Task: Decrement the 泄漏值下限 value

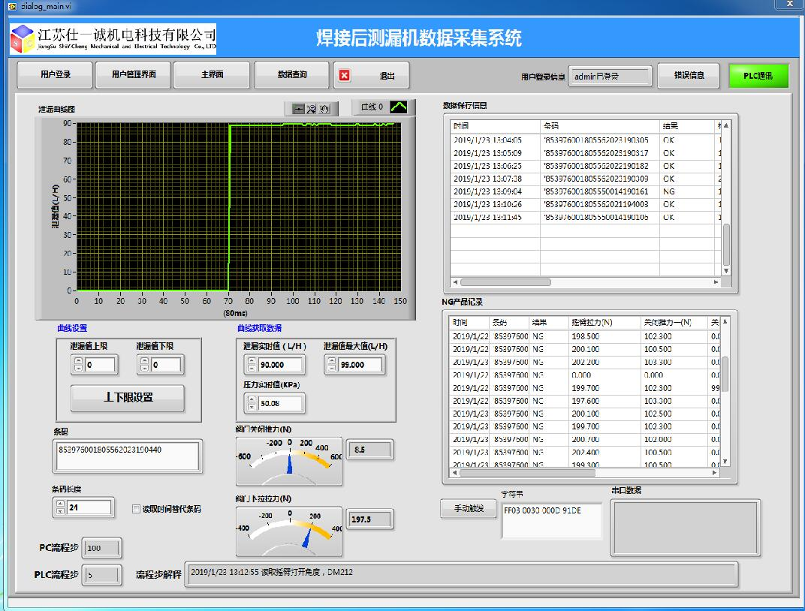Action: [x=145, y=368]
